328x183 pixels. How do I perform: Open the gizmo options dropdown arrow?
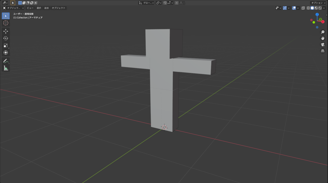tap(289, 8)
